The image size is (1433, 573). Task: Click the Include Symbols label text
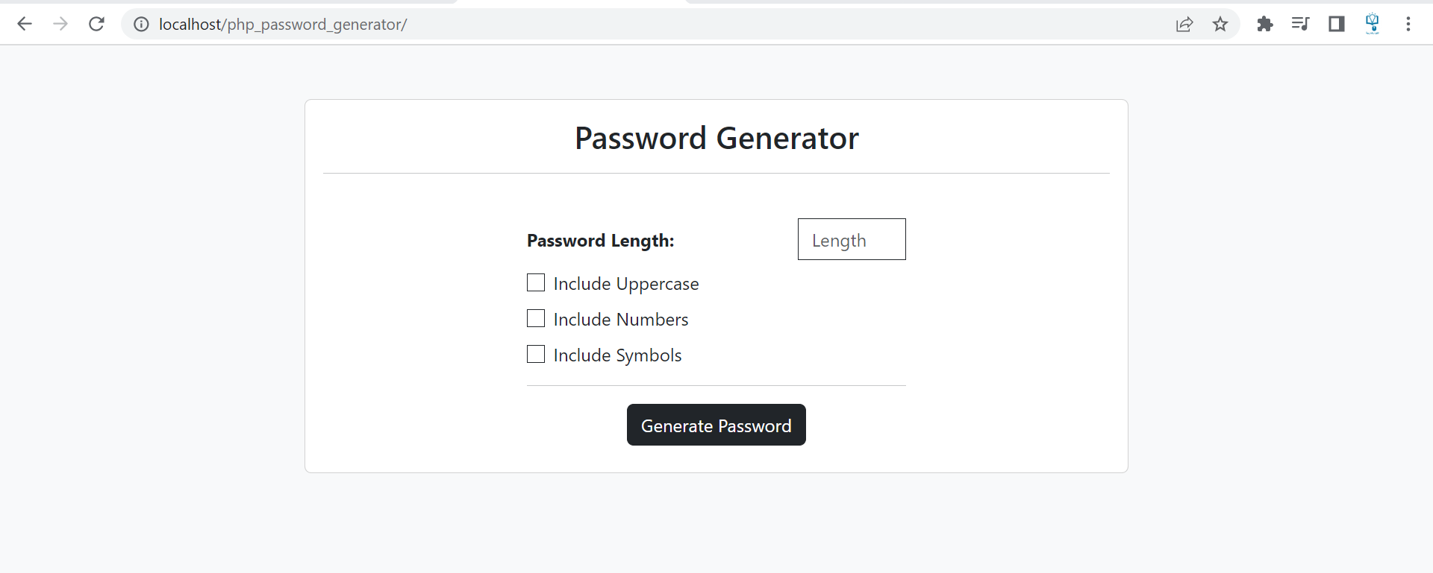click(618, 355)
